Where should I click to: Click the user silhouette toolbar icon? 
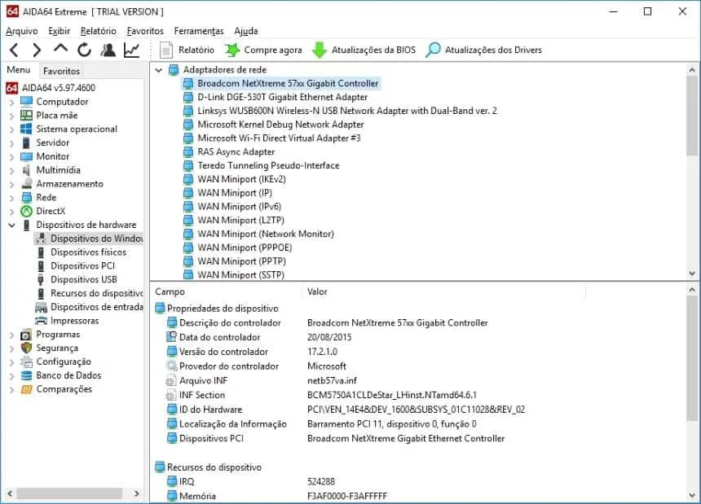pos(108,50)
